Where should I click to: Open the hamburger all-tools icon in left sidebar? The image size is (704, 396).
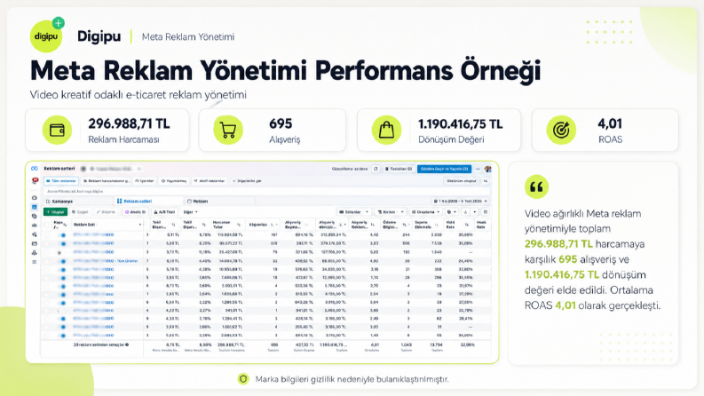pos(35,262)
